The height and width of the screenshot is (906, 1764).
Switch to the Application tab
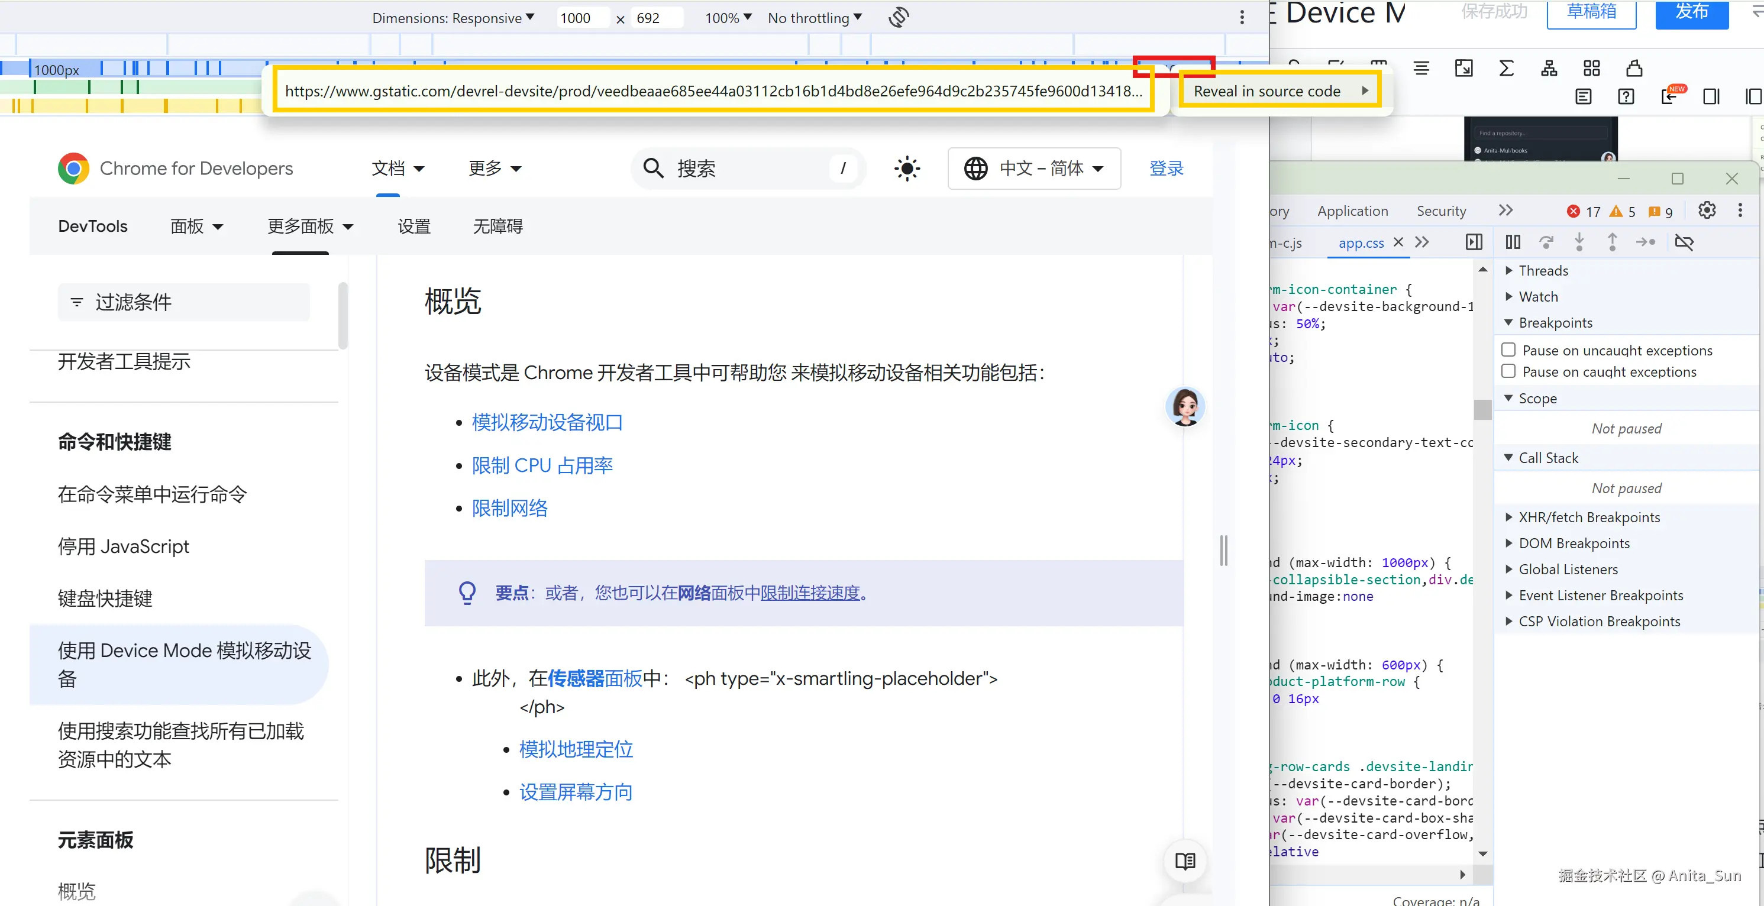tap(1352, 211)
